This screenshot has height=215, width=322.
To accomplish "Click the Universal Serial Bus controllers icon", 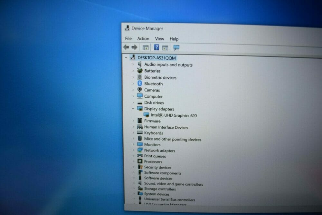I will [140, 199].
